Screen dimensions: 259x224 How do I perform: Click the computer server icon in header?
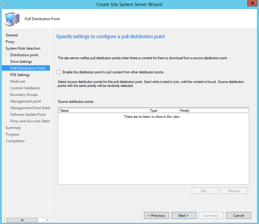12,19
